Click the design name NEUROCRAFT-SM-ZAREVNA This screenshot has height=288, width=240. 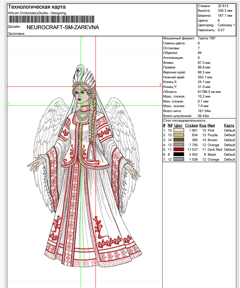pos(63,27)
